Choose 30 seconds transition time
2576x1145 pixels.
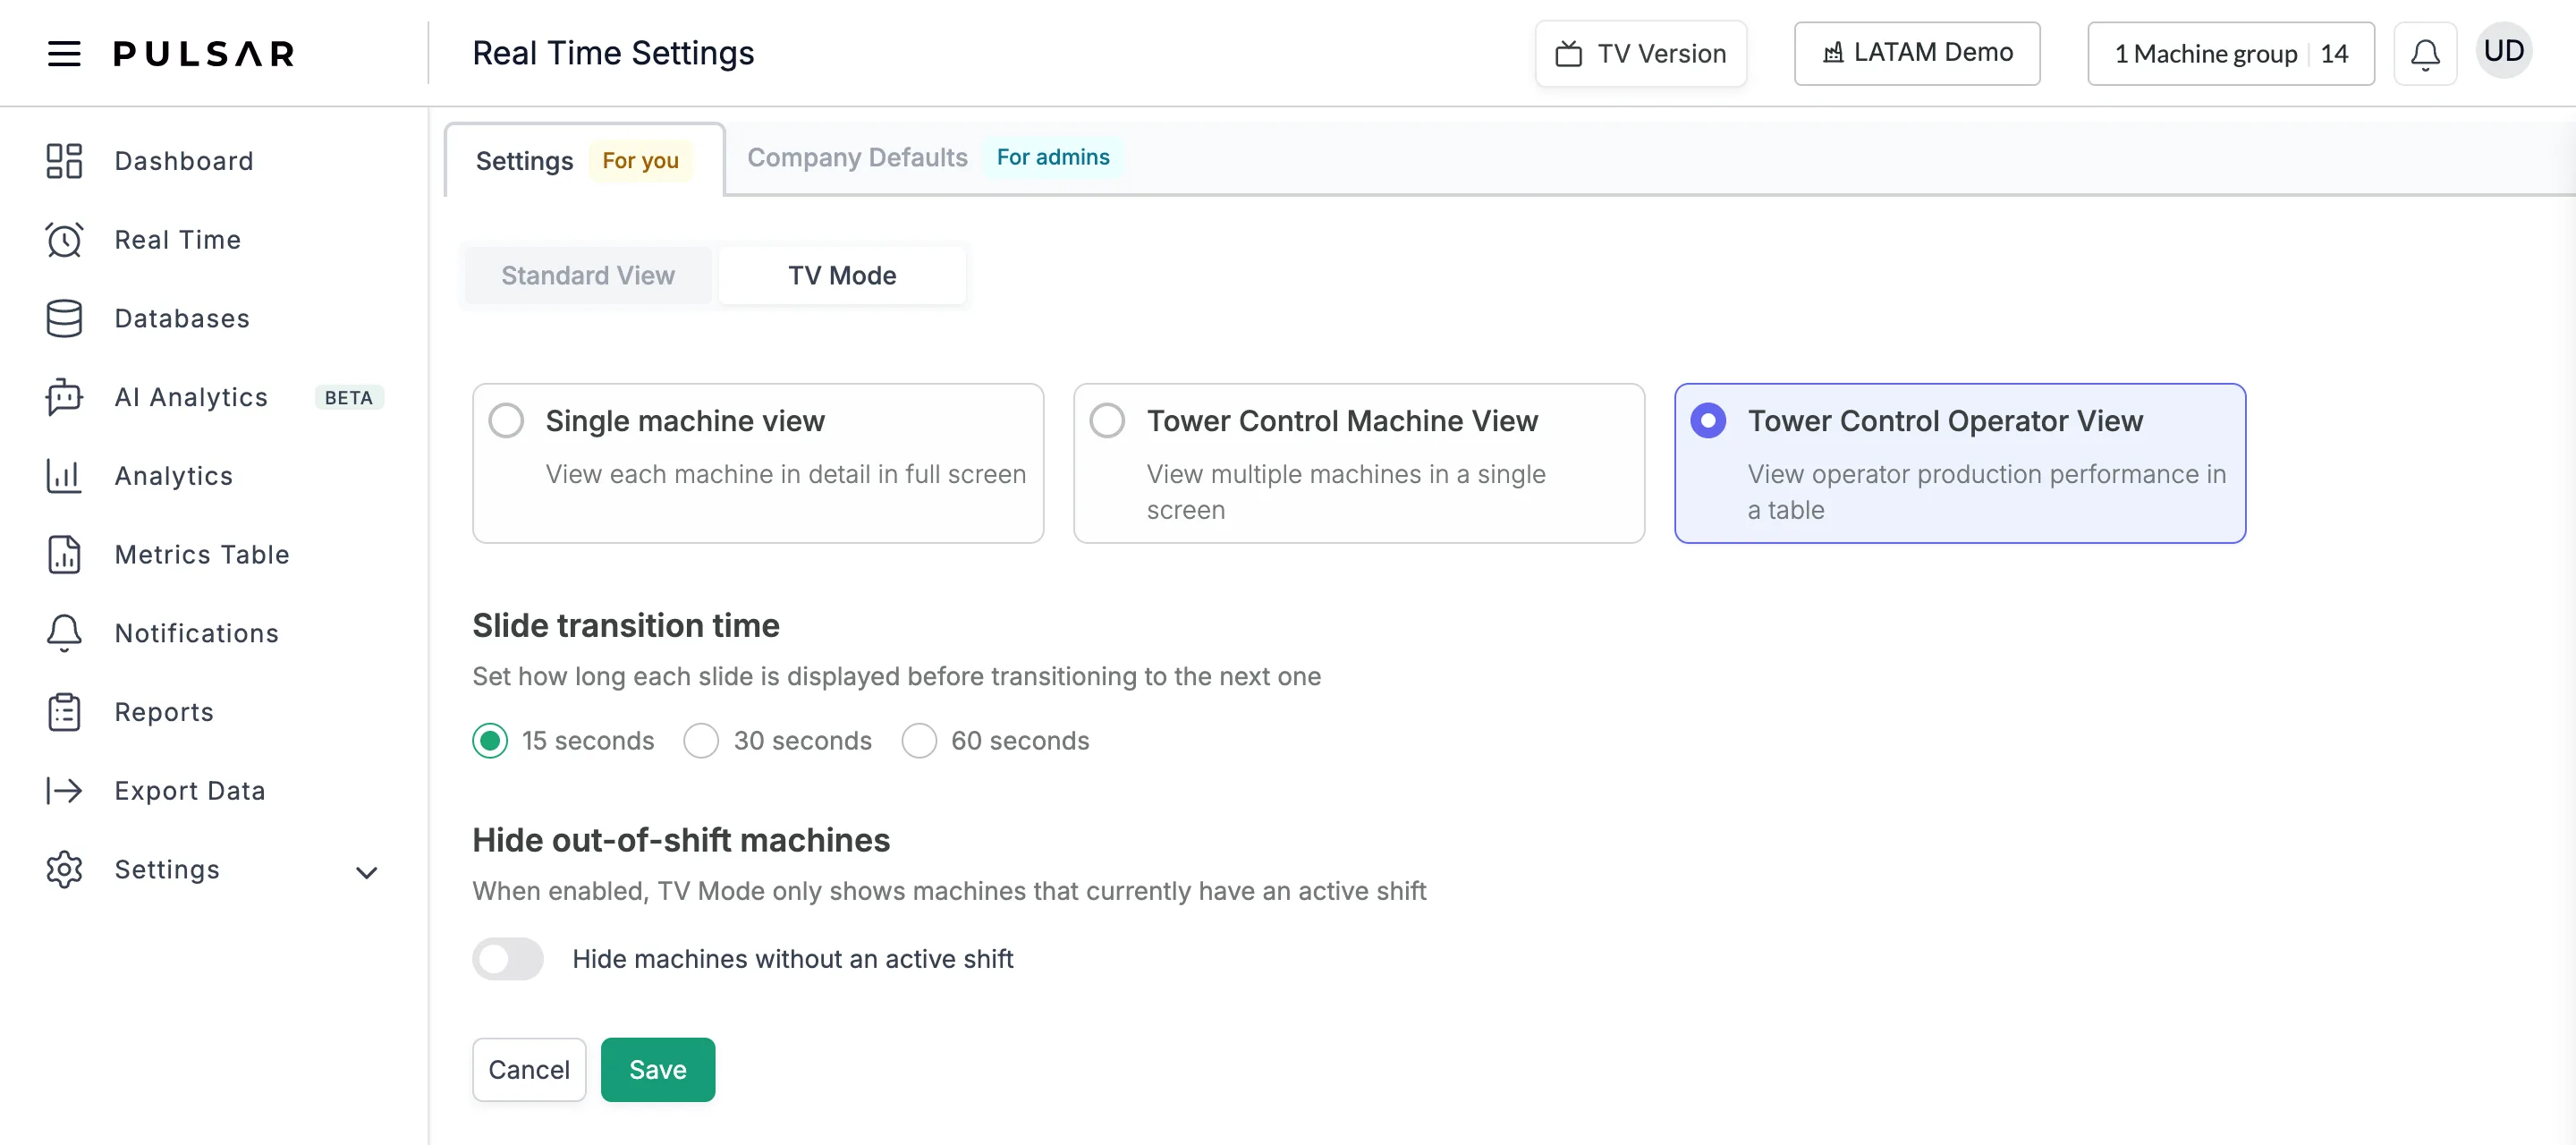(701, 741)
